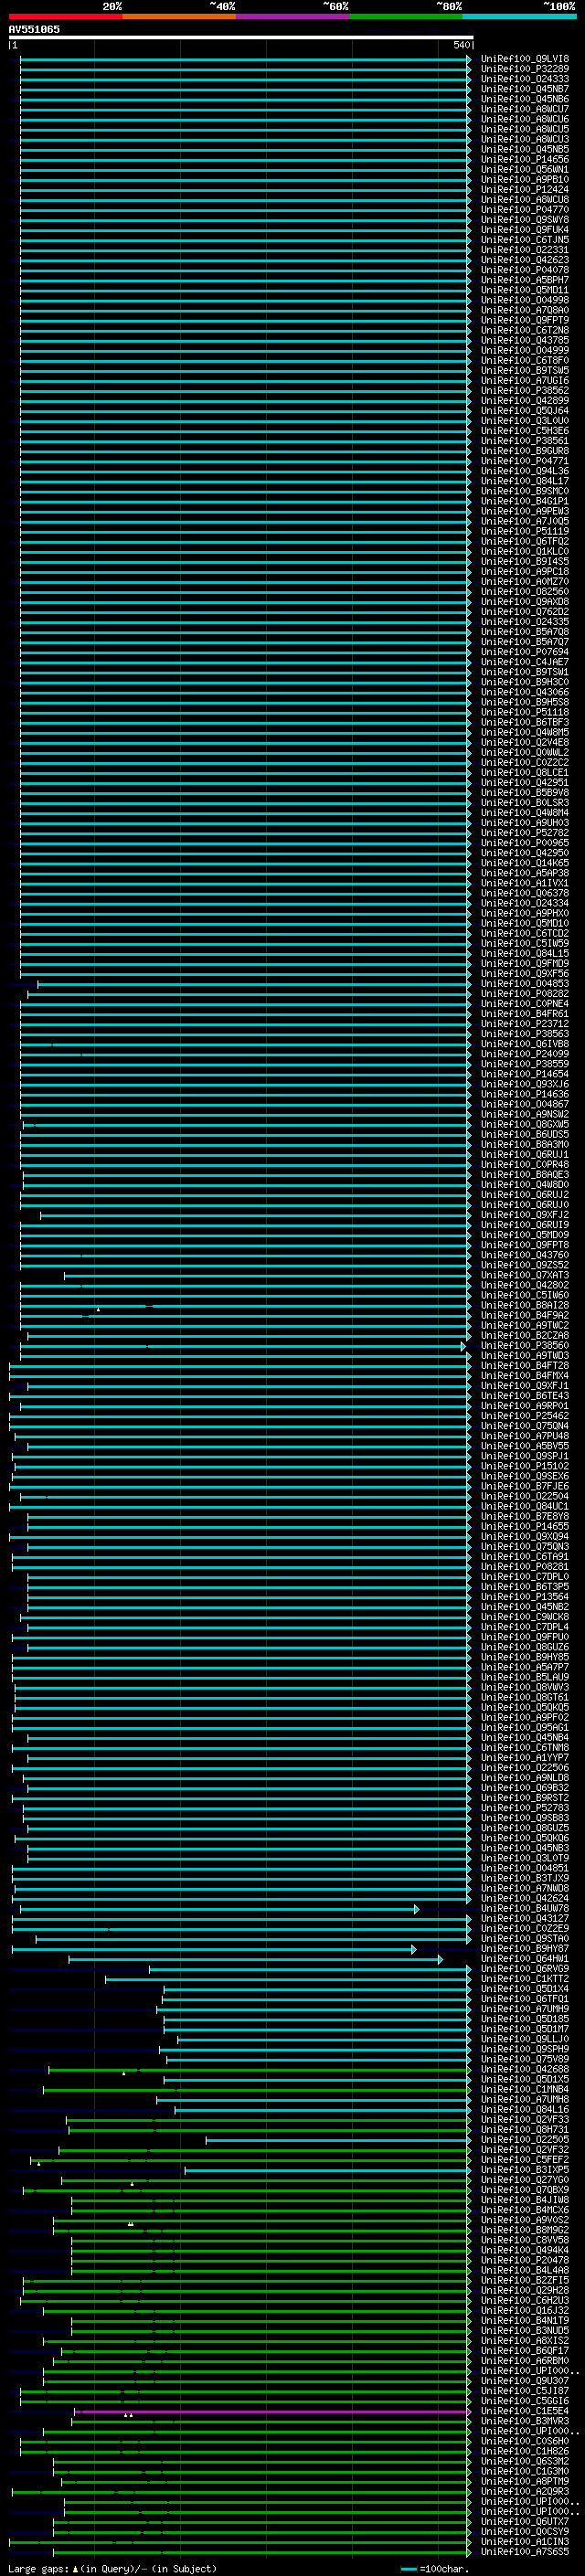Click the UniRef100_Q9LLJ0 hit label

coord(525,2039)
